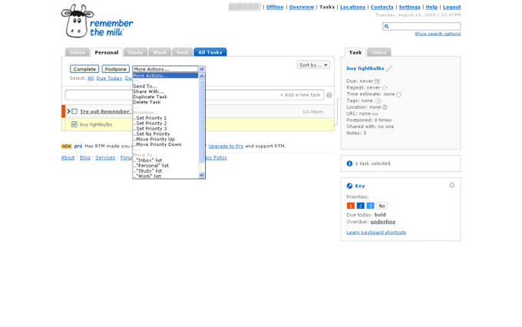The height and width of the screenshot is (327, 522).
Task: Move task to the "Study" list
Action: [x=147, y=171]
